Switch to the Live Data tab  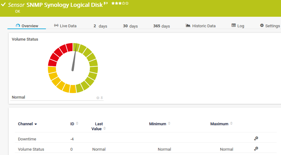coord(65,26)
